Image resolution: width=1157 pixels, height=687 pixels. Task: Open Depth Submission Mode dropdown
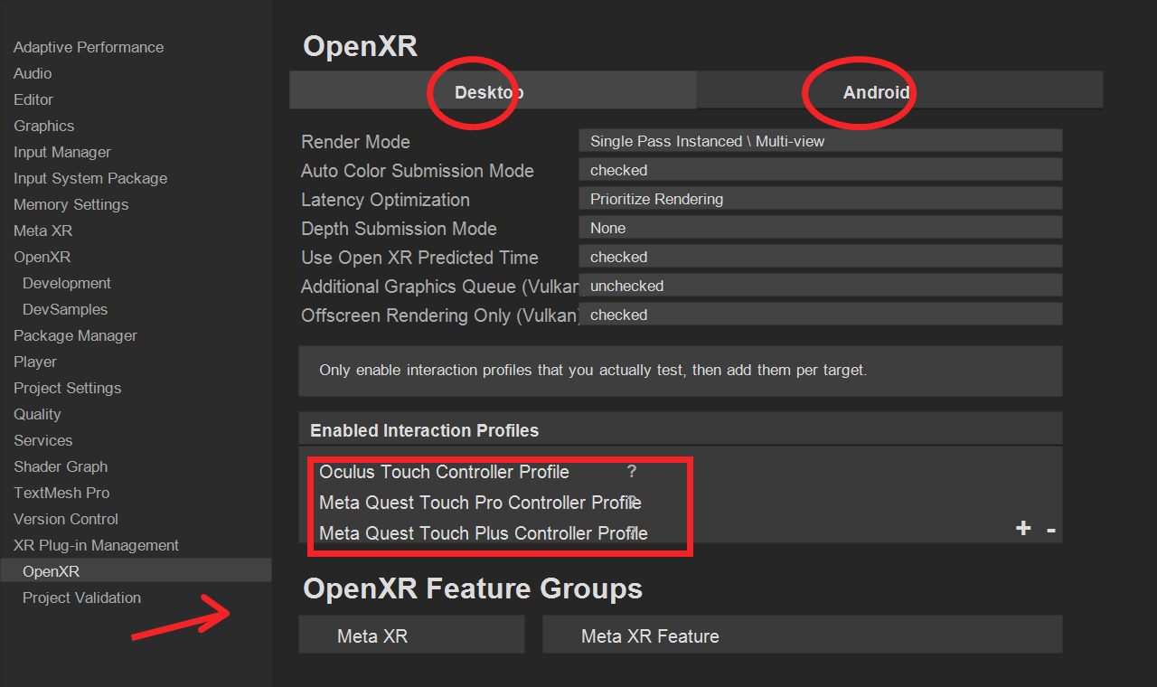(820, 228)
